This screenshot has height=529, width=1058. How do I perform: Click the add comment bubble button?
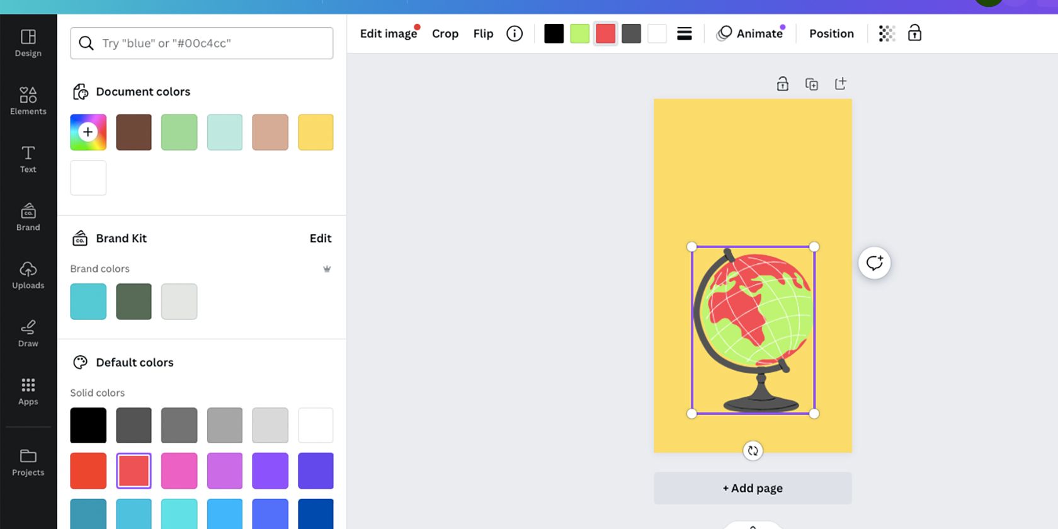pos(874,263)
